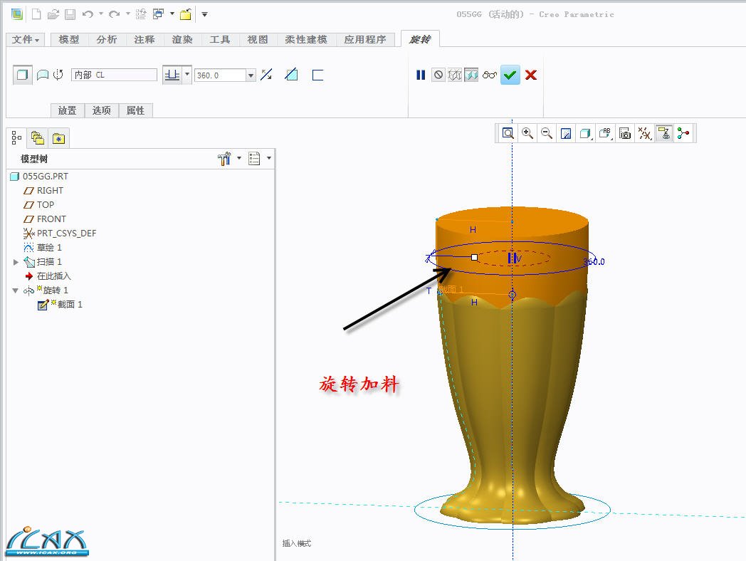Click the green checkmark to accept the revolve

click(510, 75)
